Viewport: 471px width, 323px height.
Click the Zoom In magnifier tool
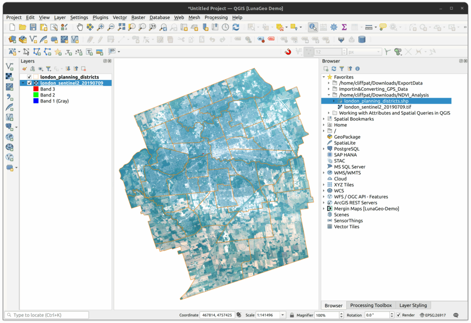(101, 28)
